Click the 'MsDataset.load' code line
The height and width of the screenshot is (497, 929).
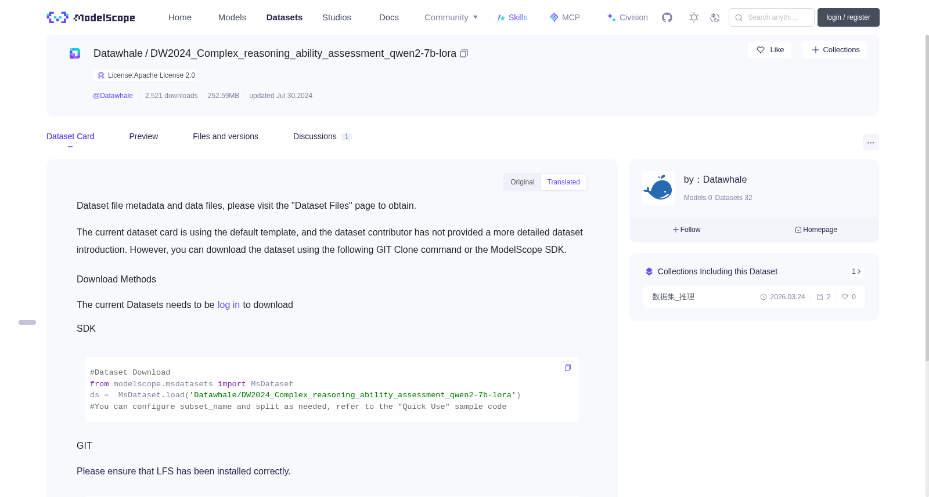click(305, 395)
